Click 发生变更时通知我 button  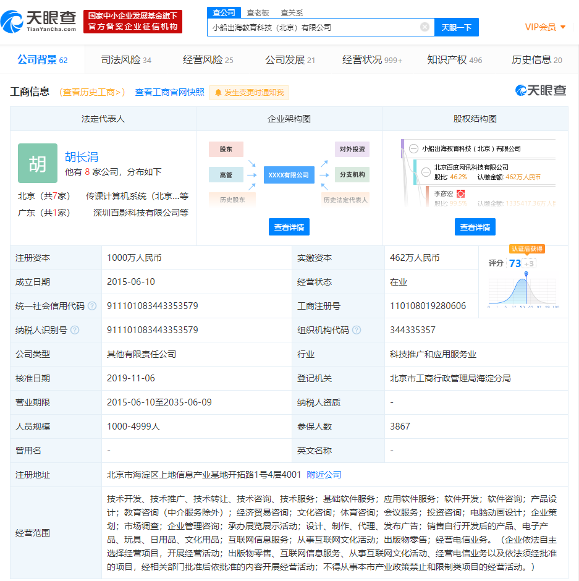[249, 93]
